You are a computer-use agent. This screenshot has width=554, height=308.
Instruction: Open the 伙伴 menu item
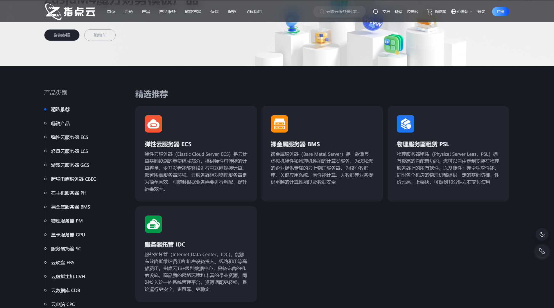[x=214, y=12]
